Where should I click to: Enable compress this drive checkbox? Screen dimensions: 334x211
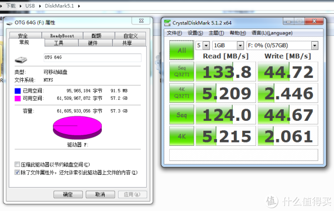(x=17, y=164)
